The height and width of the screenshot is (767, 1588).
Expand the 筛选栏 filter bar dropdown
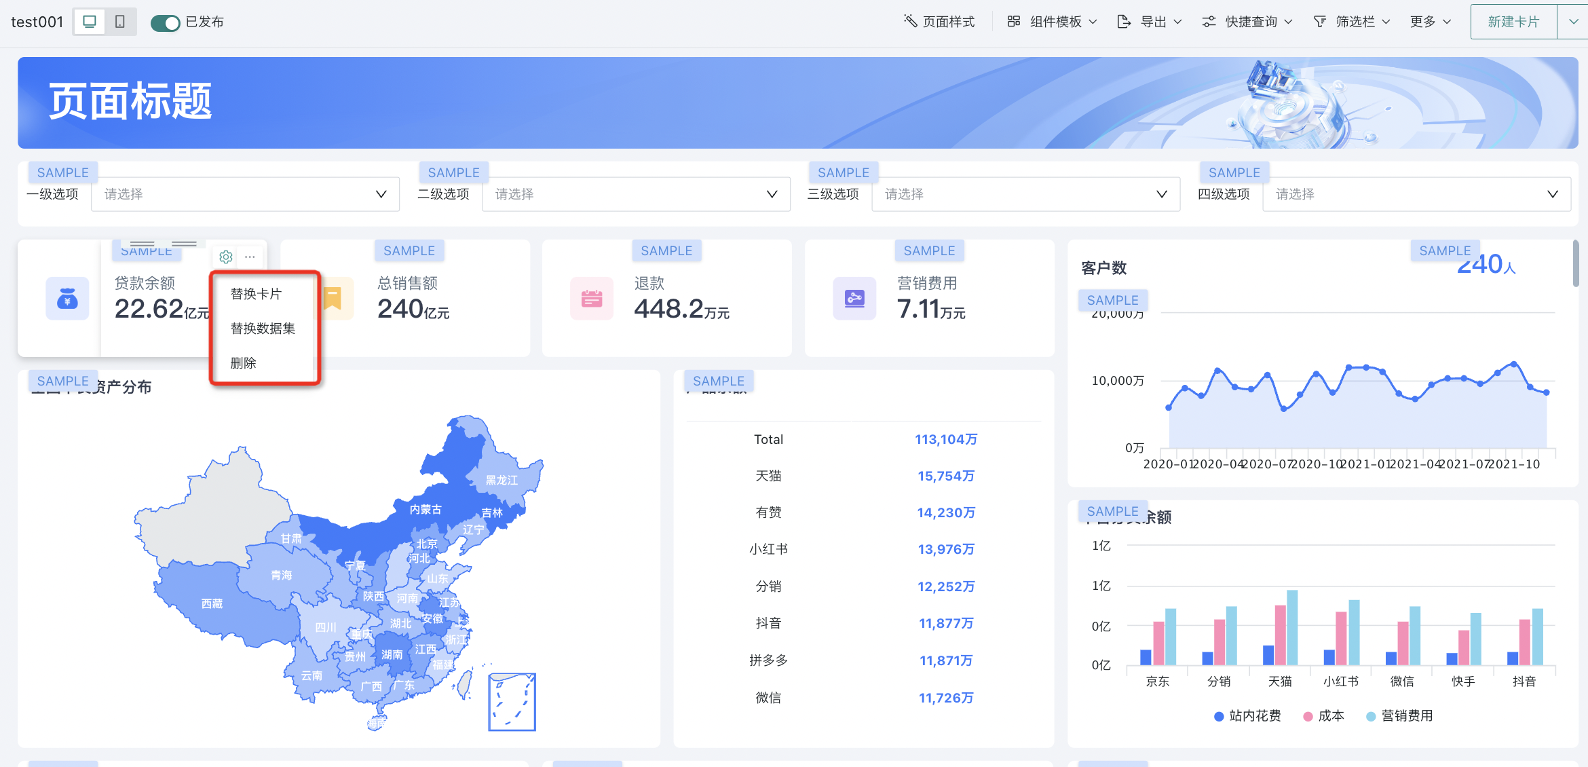(1352, 22)
